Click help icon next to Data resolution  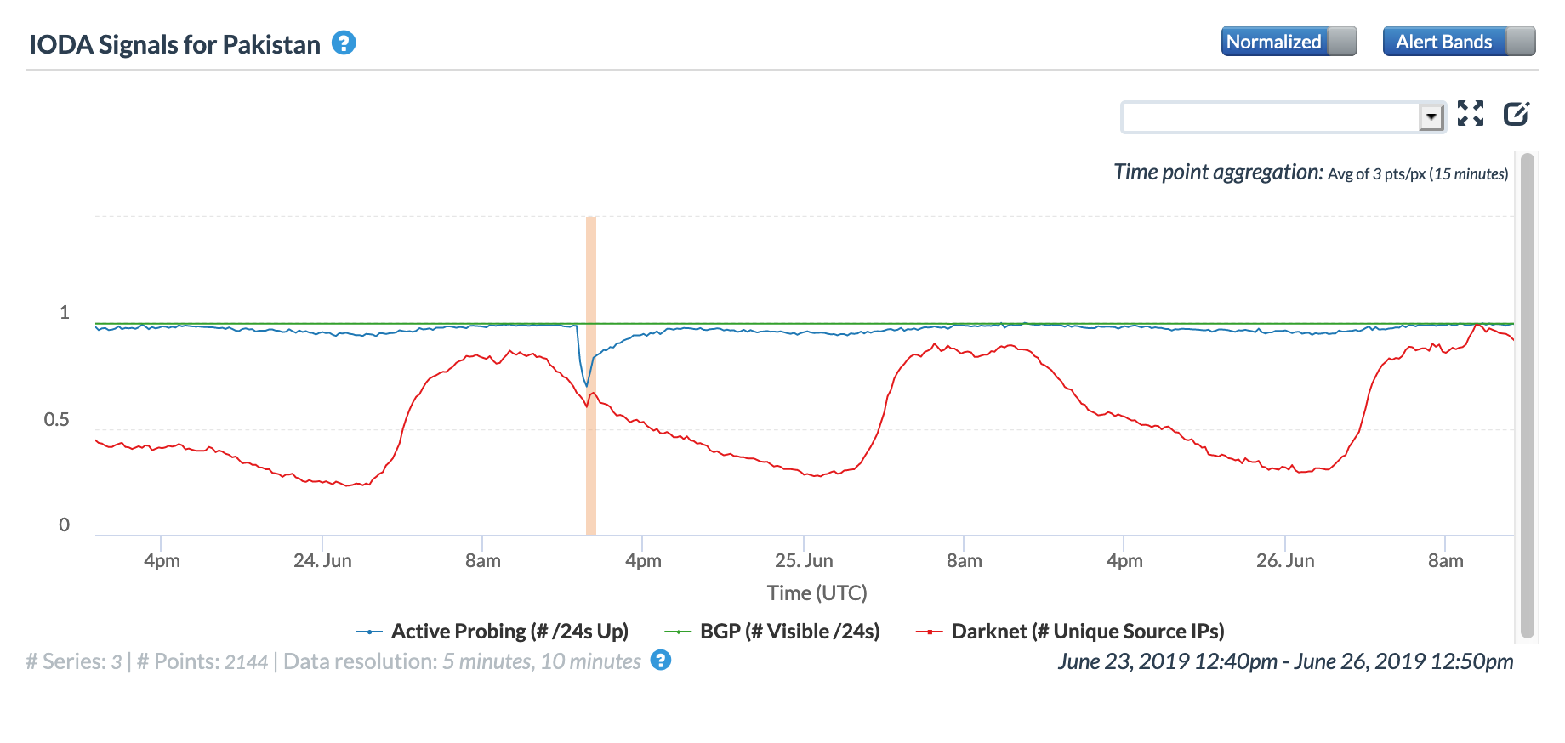click(661, 660)
